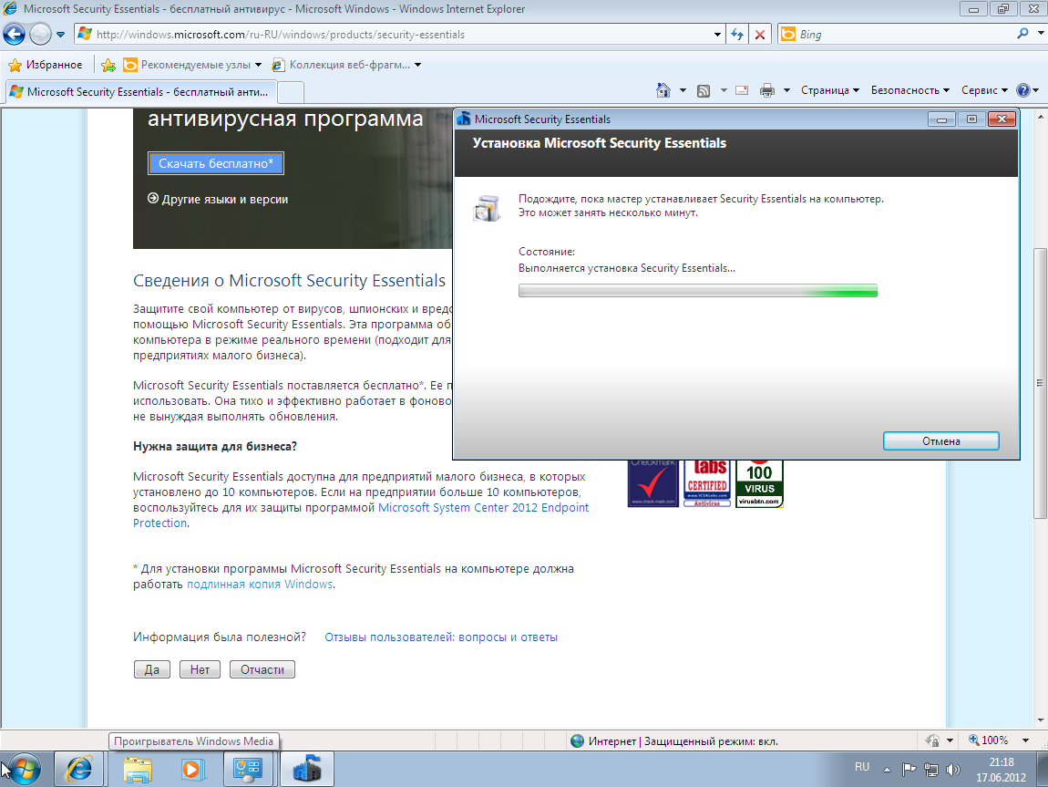Open a new blank tab
The width and height of the screenshot is (1048, 787).
click(x=290, y=91)
